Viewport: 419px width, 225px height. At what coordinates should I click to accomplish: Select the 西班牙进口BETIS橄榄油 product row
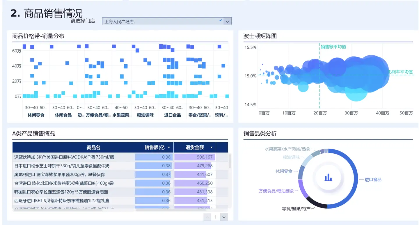point(120,201)
